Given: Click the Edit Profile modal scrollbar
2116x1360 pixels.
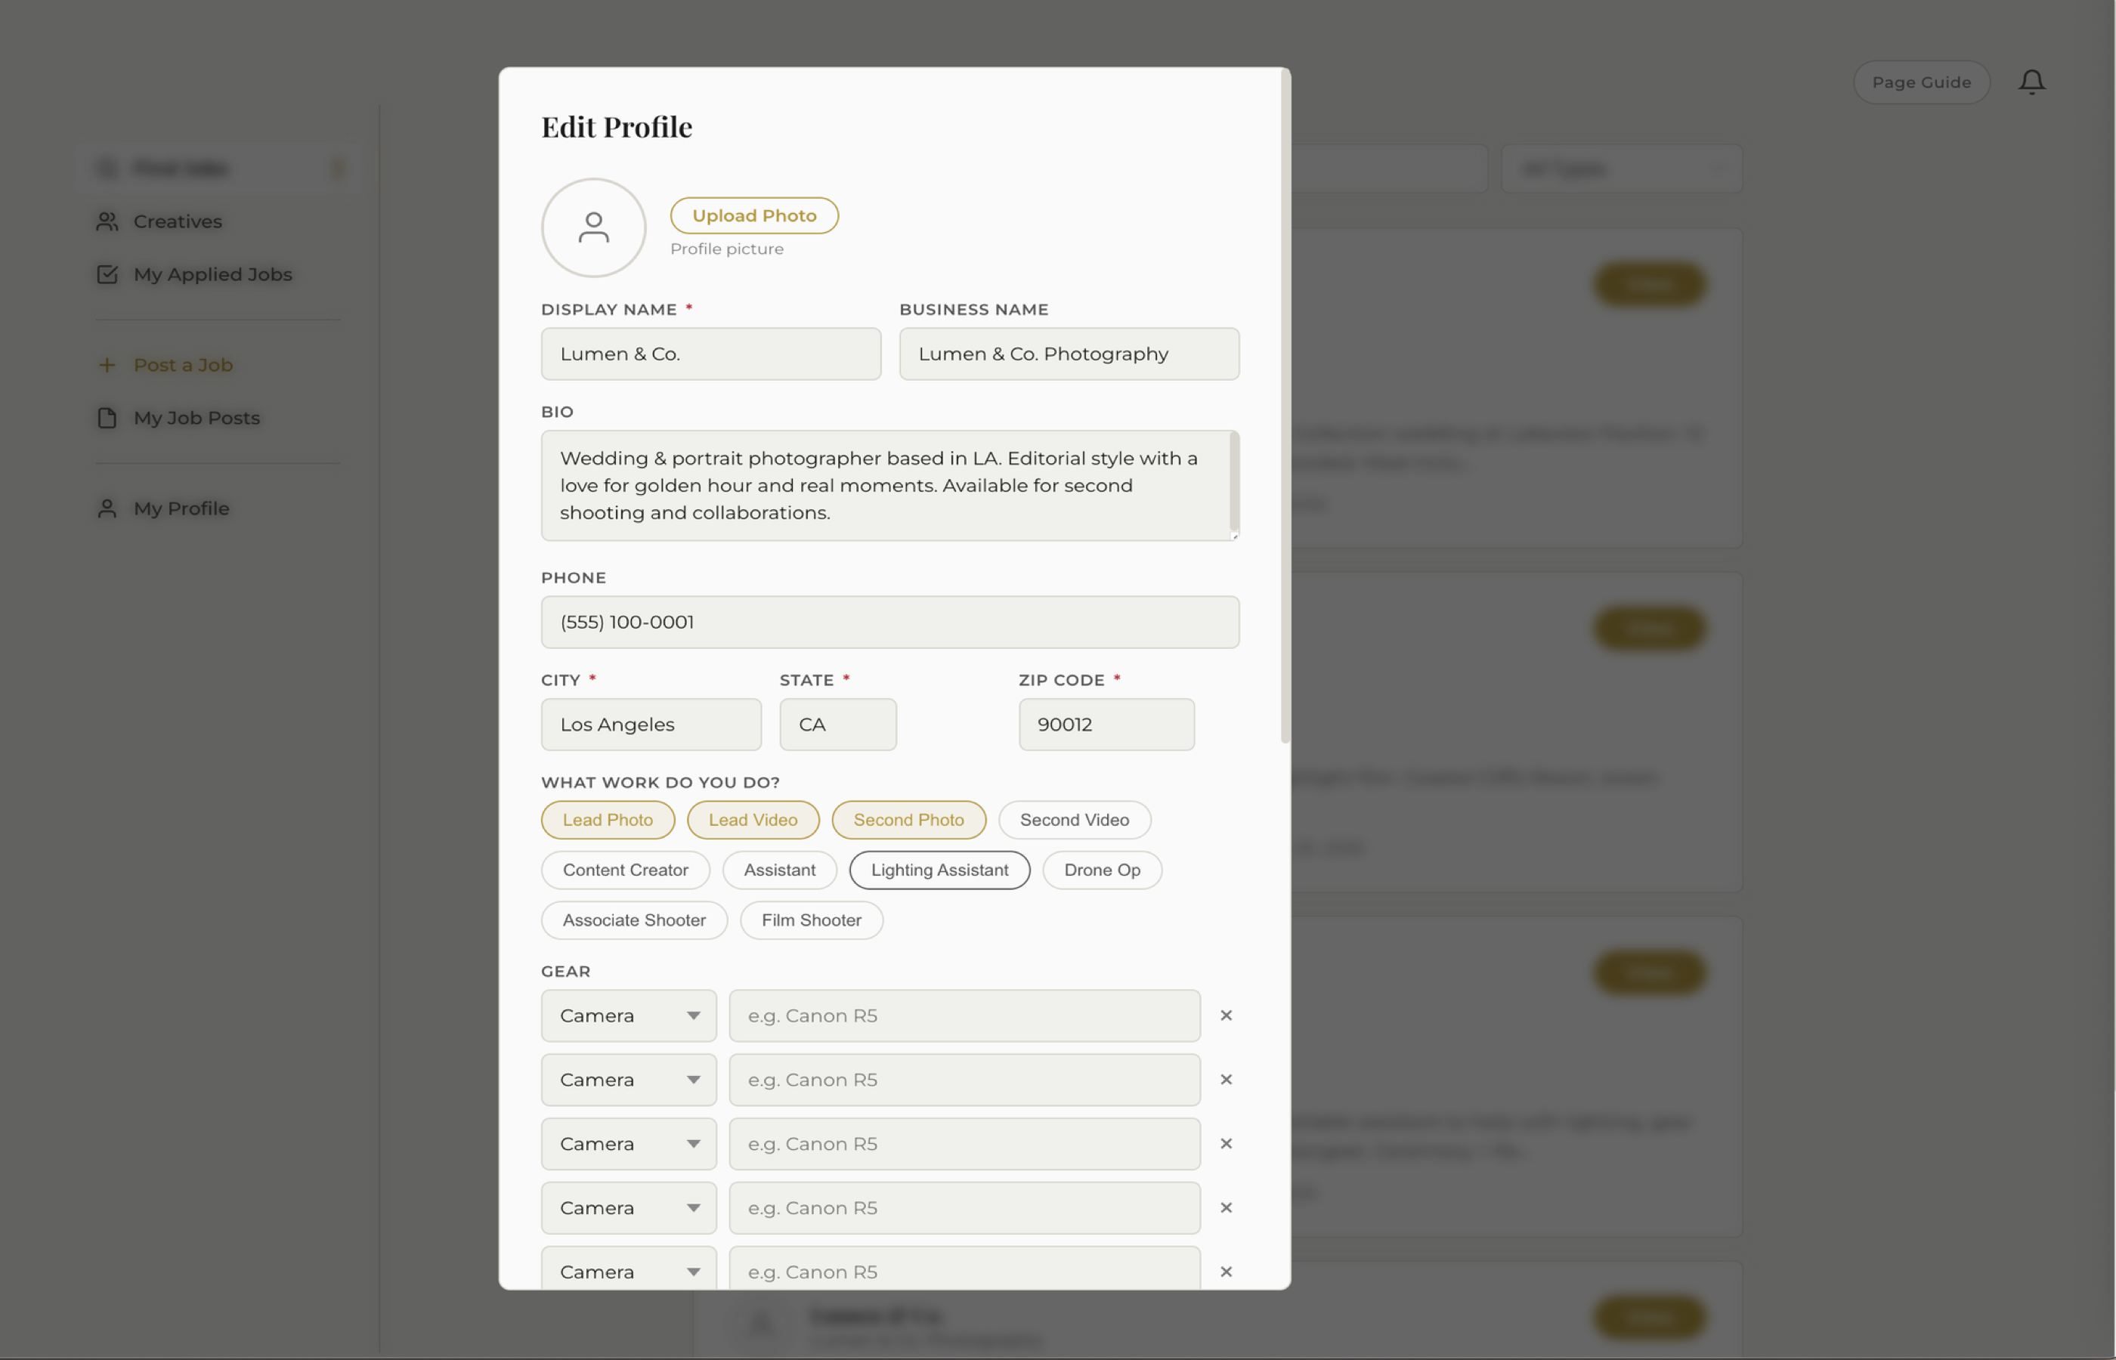Looking at the screenshot, I should (1285, 406).
